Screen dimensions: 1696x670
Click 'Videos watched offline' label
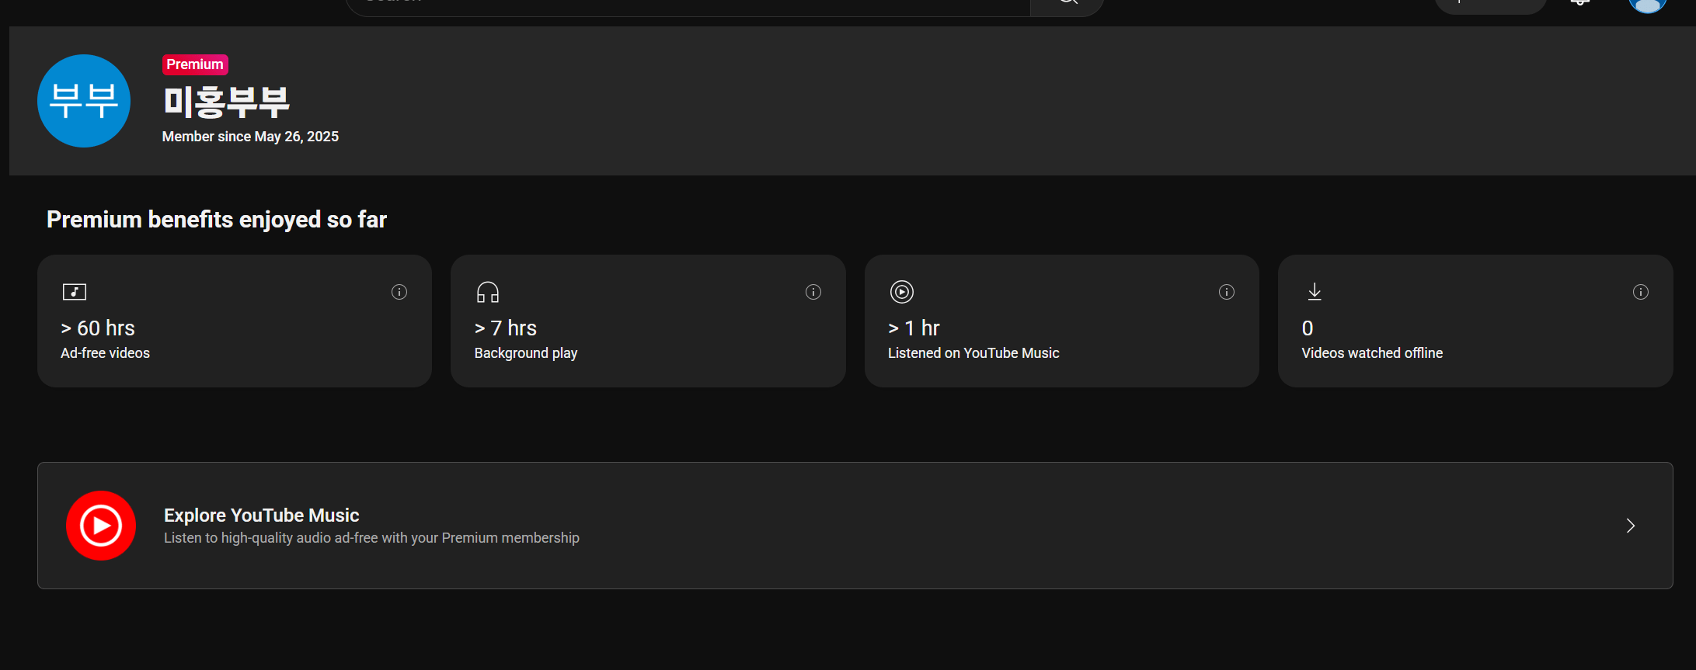coord(1372,353)
